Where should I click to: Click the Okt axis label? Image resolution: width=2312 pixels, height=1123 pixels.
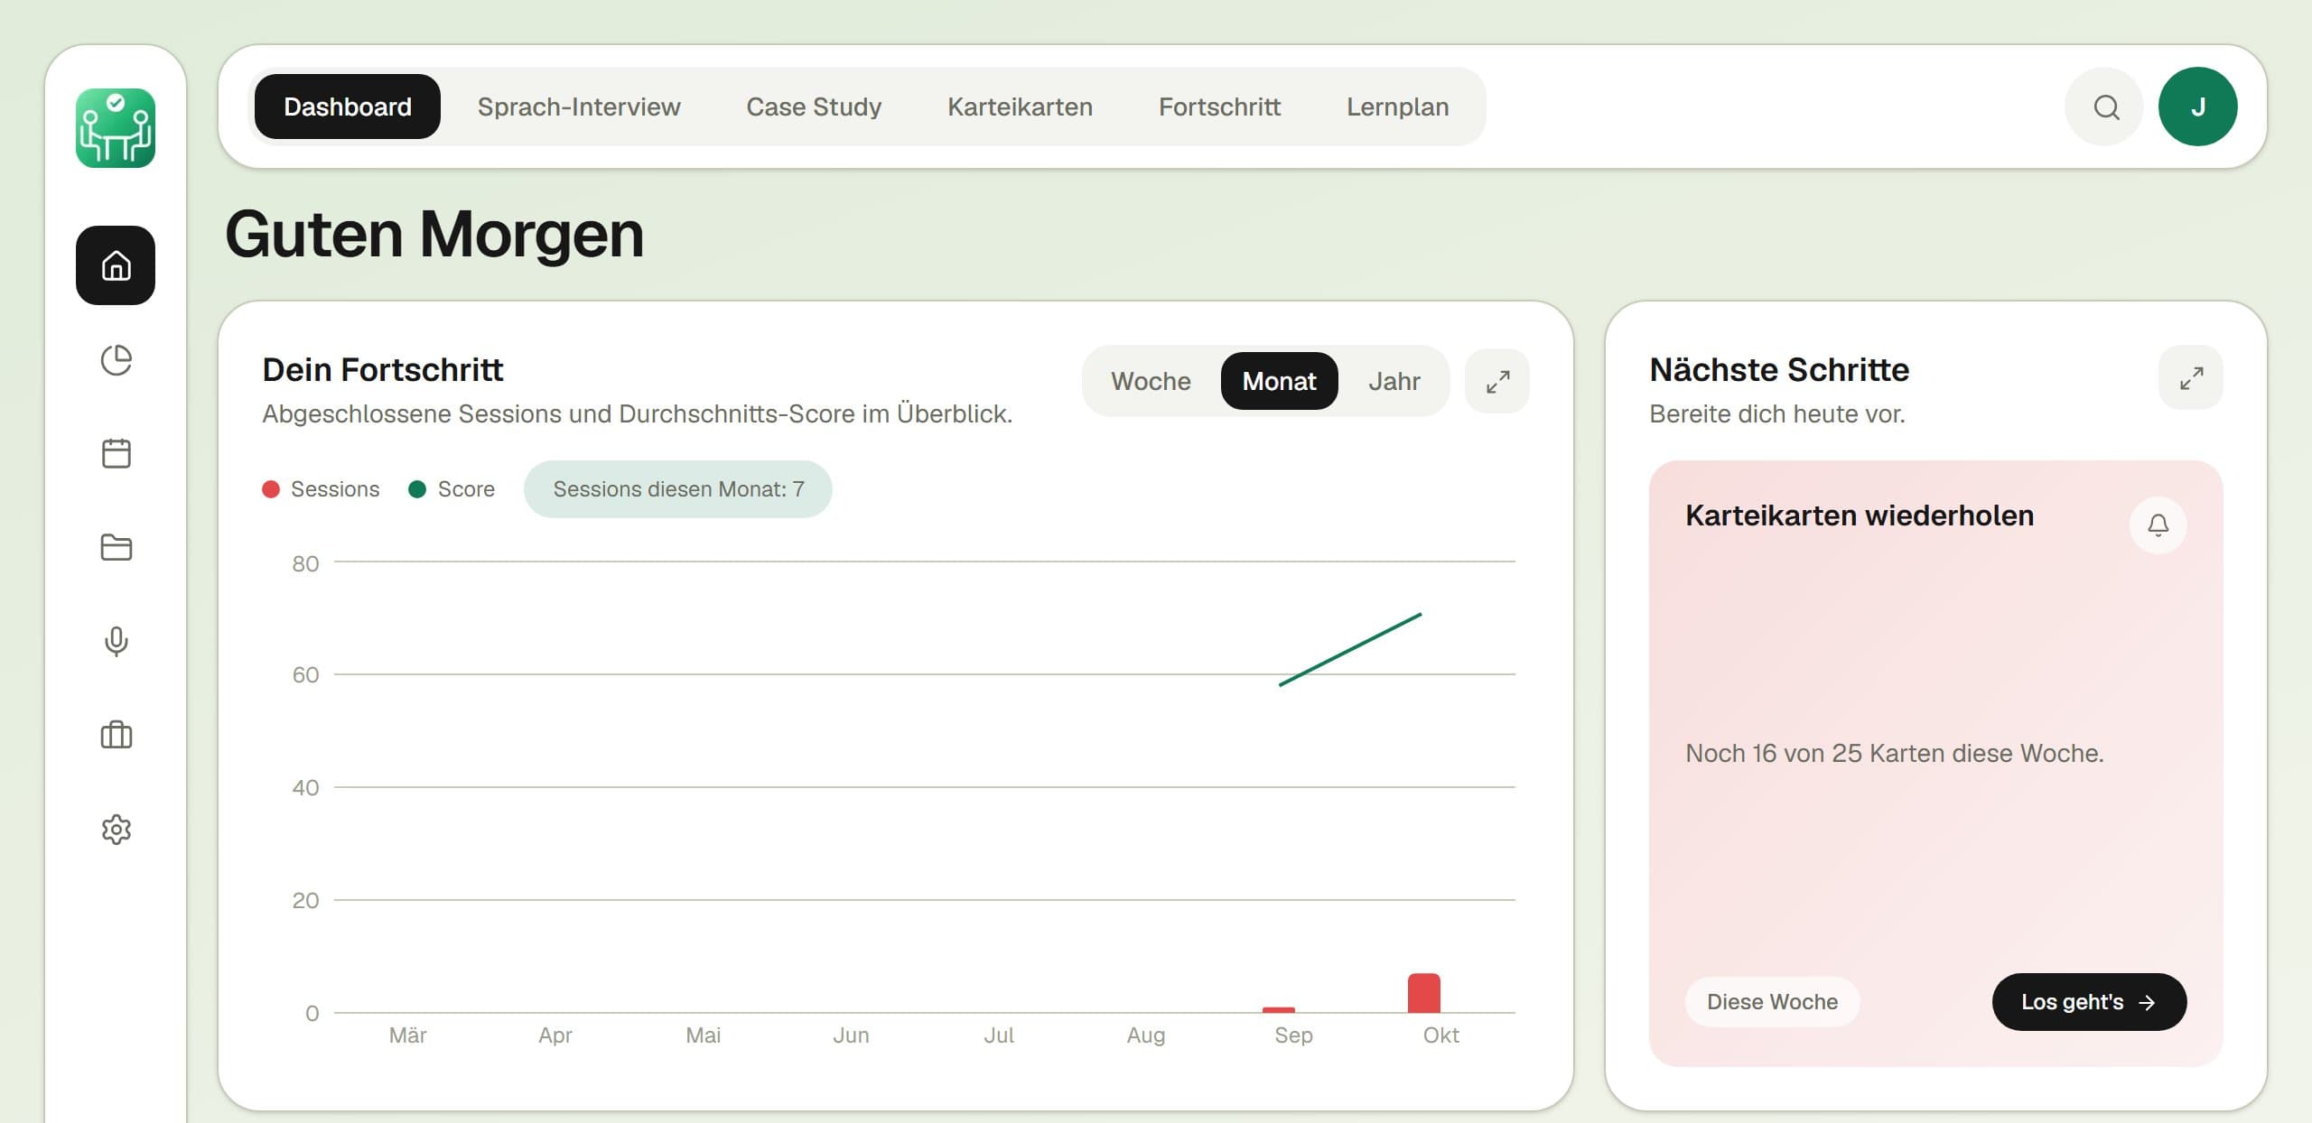tap(1440, 1035)
